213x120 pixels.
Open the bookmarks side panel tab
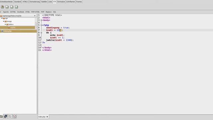coord(5,116)
